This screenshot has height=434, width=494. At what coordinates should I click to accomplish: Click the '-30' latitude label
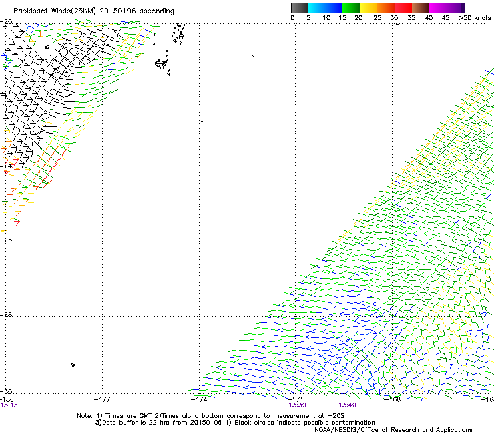(x=6, y=392)
